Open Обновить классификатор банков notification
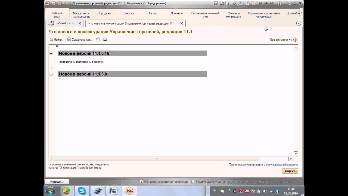 [164, 182]
